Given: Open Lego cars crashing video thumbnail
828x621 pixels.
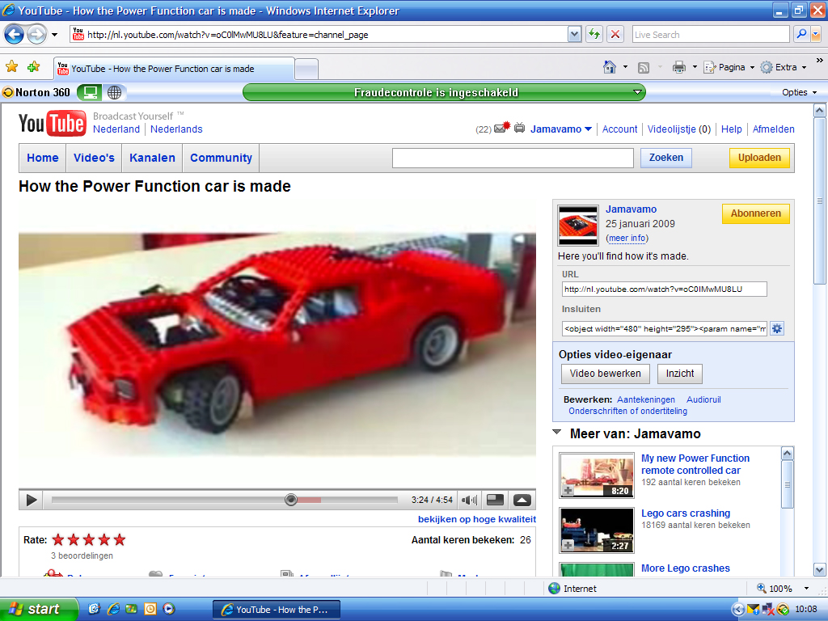Looking at the screenshot, I should (597, 530).
